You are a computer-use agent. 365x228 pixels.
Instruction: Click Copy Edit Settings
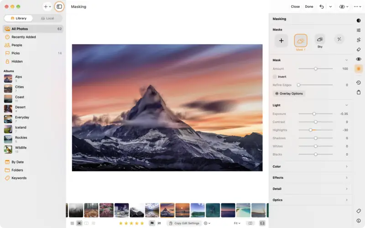pyautogui.click(x=184, y=223)
